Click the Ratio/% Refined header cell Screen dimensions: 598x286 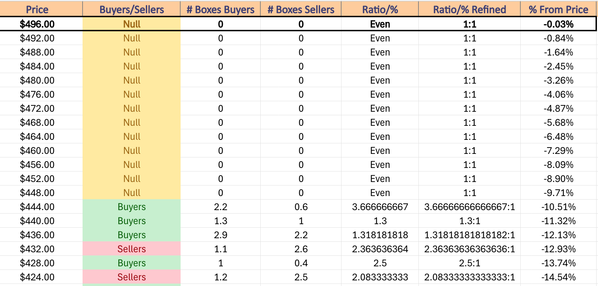[469, 9]
